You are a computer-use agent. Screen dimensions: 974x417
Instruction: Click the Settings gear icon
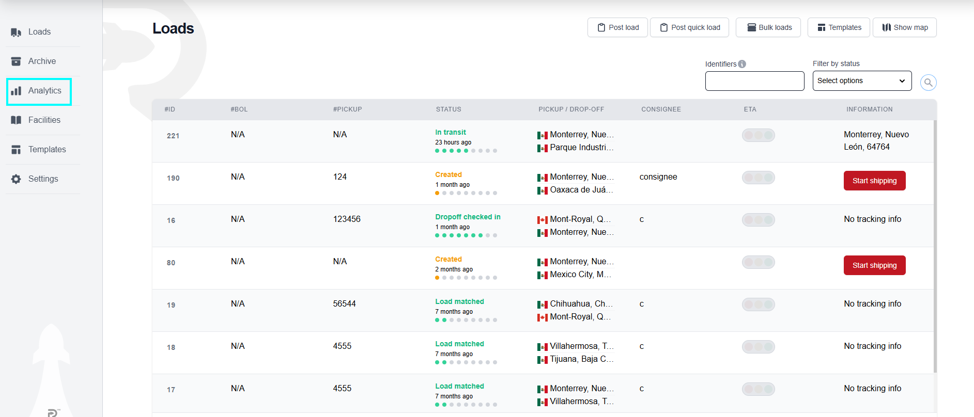16,179
